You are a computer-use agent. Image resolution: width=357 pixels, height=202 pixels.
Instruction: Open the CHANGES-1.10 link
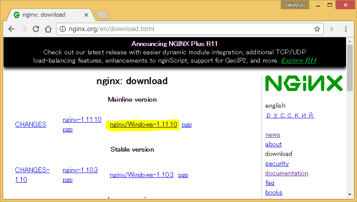(32, 175)
